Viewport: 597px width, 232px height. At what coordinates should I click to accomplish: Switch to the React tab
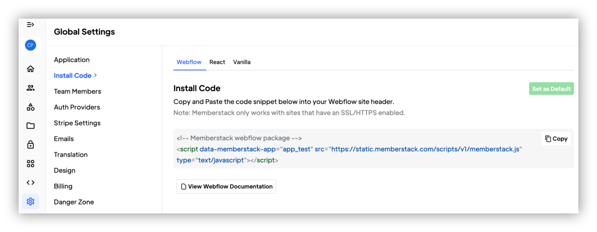point(217,62)
